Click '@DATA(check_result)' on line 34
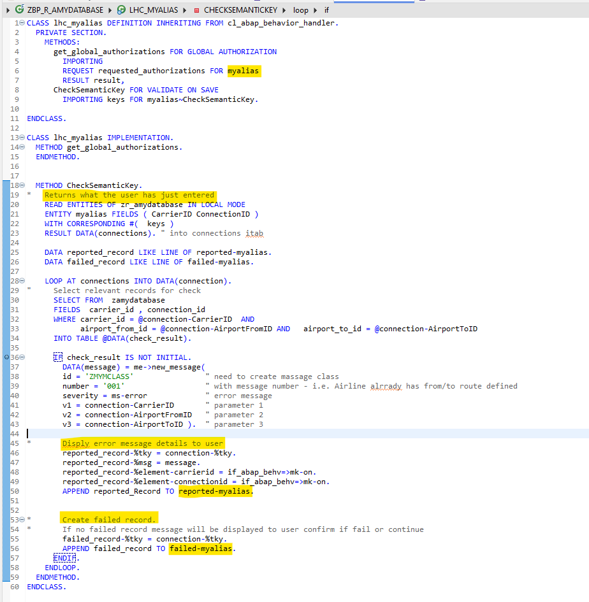The height and width of the screenshot is (602, 589). (145, 338)
